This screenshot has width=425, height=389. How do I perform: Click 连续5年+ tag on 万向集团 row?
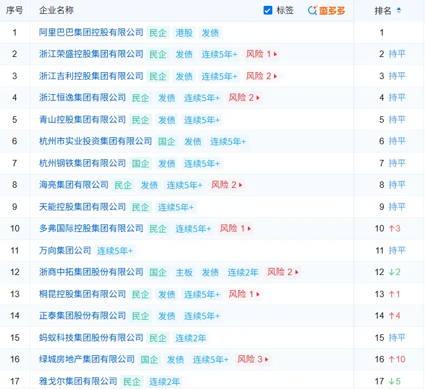pyautogui.click(x=115, y=251)
